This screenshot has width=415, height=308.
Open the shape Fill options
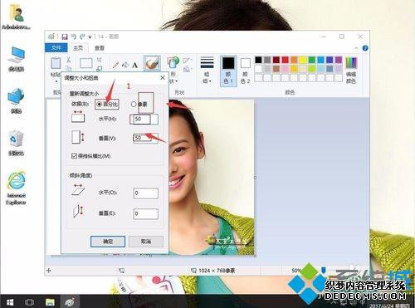point(187,68)
